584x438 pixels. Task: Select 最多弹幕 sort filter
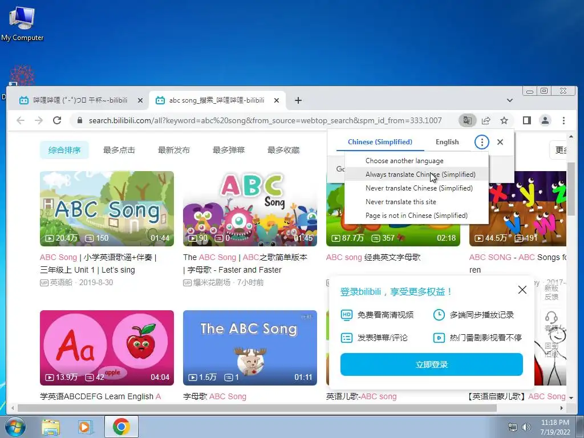[228, 150]
